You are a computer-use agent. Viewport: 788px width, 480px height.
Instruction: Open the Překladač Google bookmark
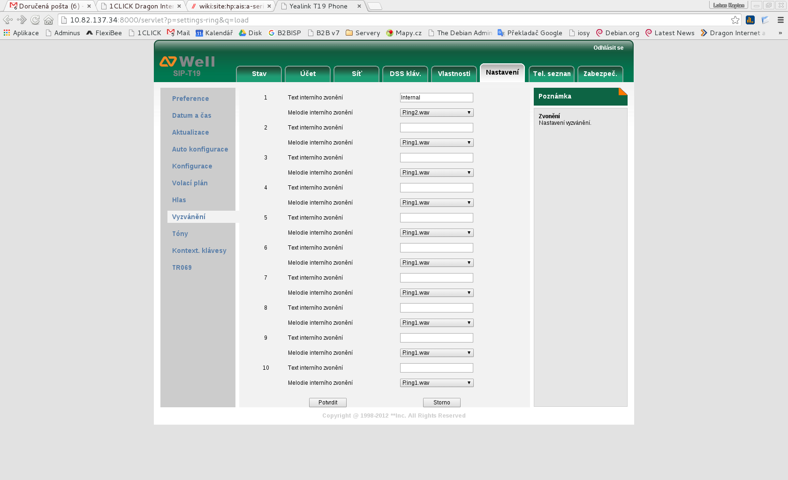coord(530,33)
